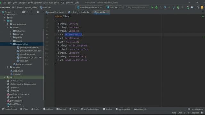
Task: Open the Version Control tool window
Action: (x=9, y=109)
